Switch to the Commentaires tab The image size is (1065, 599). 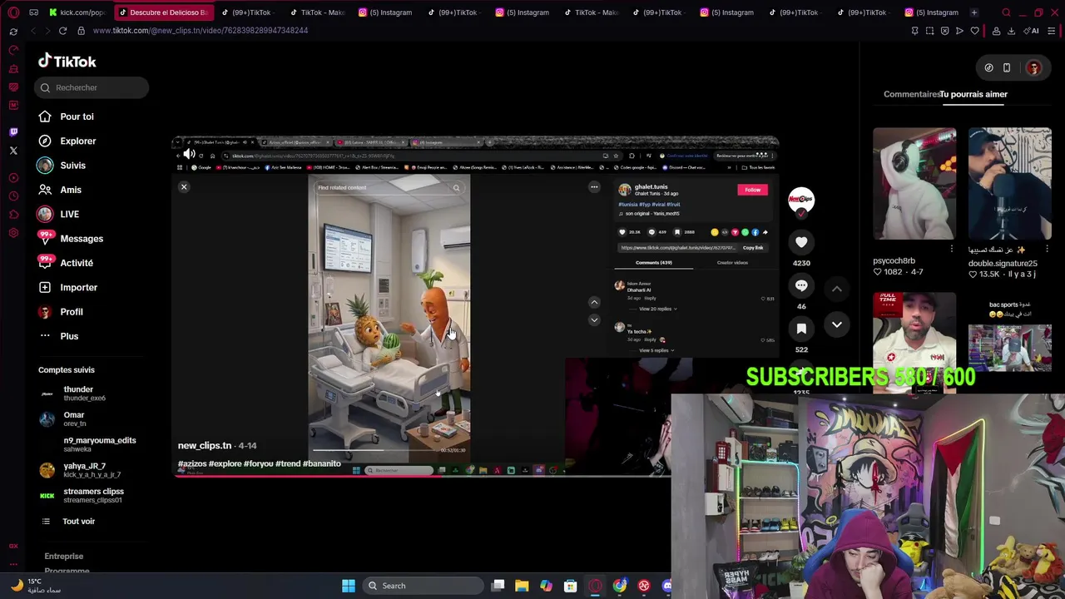(911, 94)
